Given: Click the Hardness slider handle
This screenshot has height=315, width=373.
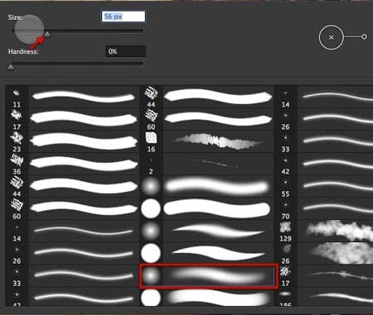Looking at the screenshot, I should [x=11, y=67].
